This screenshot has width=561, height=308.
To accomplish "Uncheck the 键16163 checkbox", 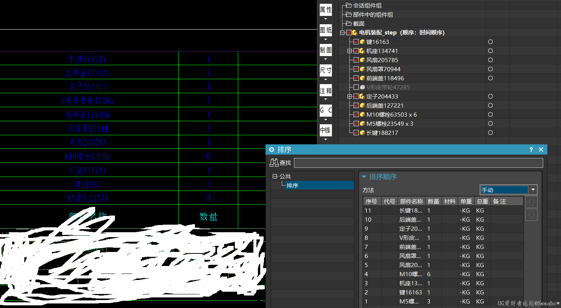I will point(356,42).
